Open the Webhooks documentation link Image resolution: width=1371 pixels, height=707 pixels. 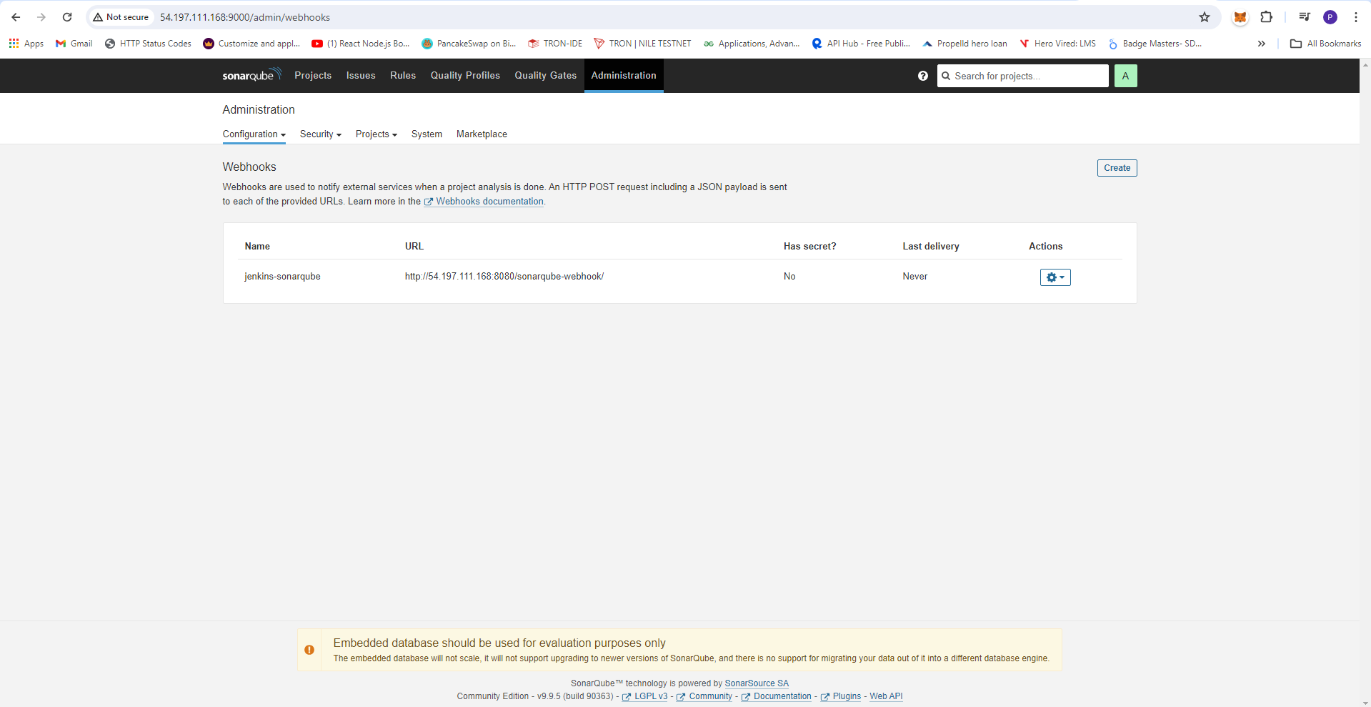[x=484, y=202]
